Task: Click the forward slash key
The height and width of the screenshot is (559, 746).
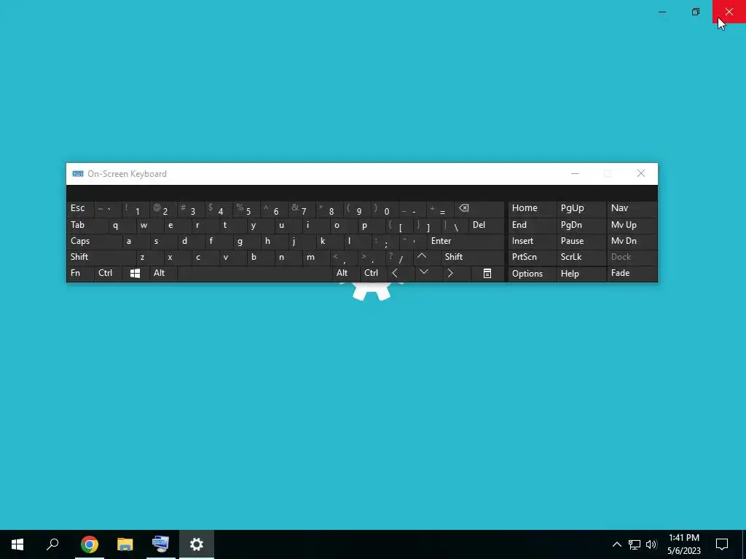Action: [400, 257]
